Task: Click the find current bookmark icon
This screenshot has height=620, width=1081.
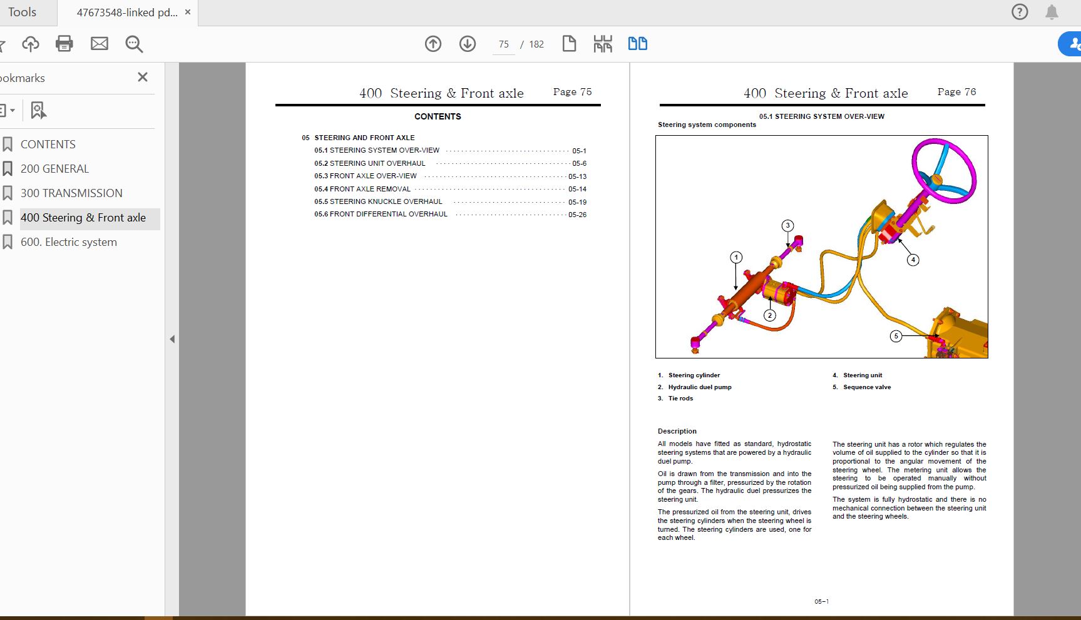Action: coord(38,111)
